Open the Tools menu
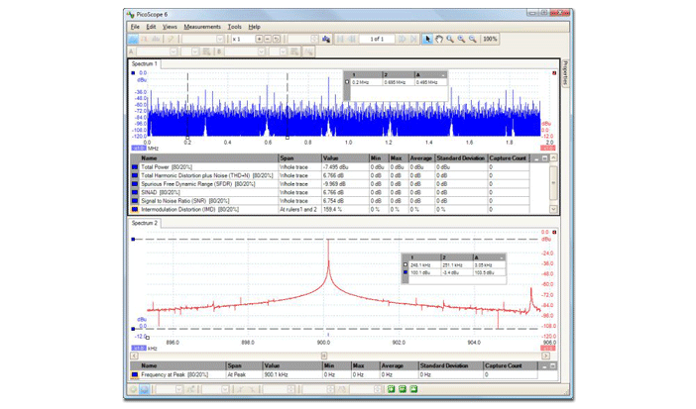Screen dimensions: 696x409 (234, 27)
